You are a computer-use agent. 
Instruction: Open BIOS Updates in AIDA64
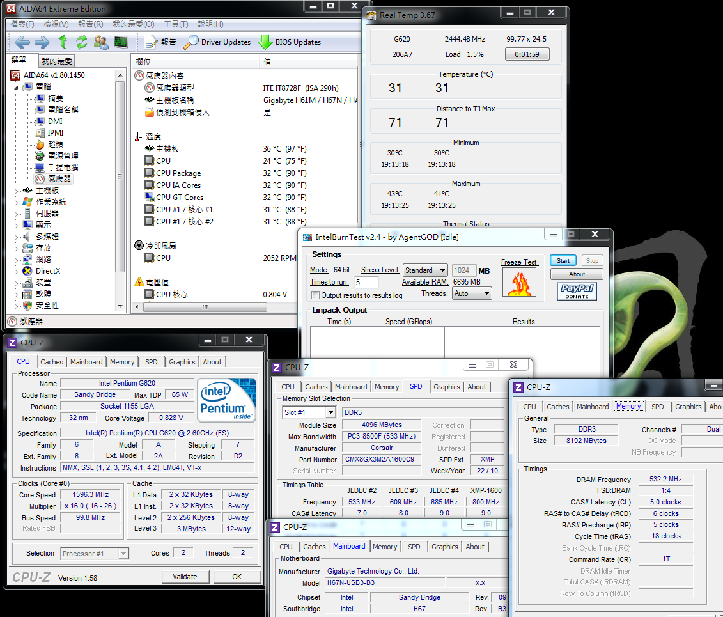pyautogui.click(x=289, y=42)
